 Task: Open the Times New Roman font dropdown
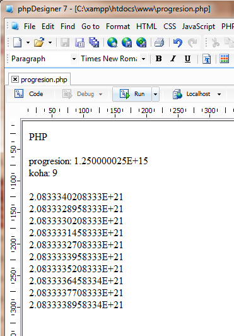(143, 59)
